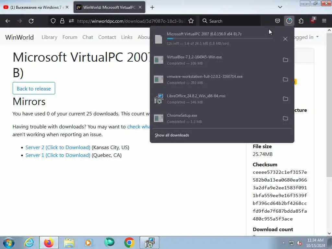Screen dimensions: 332x249
Task: Click the WinWorld site logo
Action: (19, 37)
